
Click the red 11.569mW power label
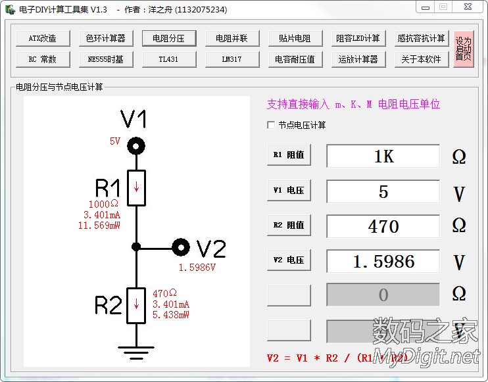click(x=99, y=226)
